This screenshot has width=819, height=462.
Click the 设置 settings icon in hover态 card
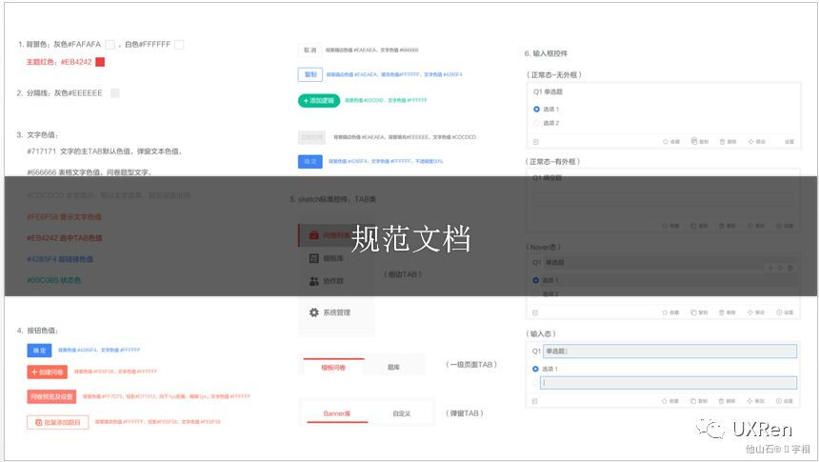coord(779,312)
